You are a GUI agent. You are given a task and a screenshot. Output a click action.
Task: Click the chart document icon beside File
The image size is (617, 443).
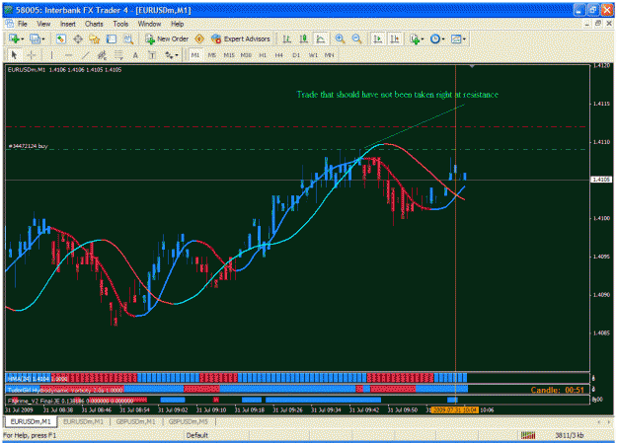coord(9,24)
